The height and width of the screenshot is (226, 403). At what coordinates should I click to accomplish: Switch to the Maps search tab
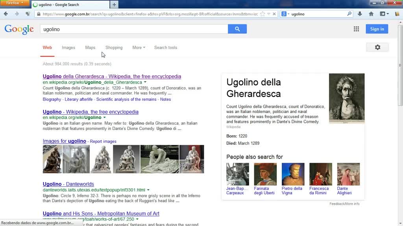point(90,47)
